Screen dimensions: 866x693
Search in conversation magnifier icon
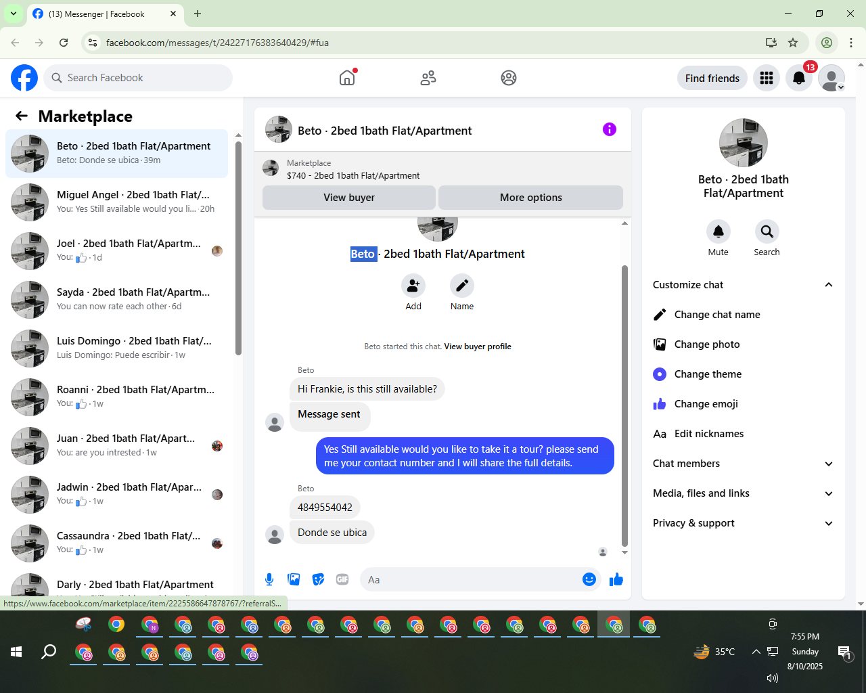(x=767, y=231)
